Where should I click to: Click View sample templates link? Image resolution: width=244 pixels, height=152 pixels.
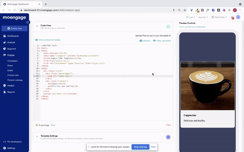point(48,40)
